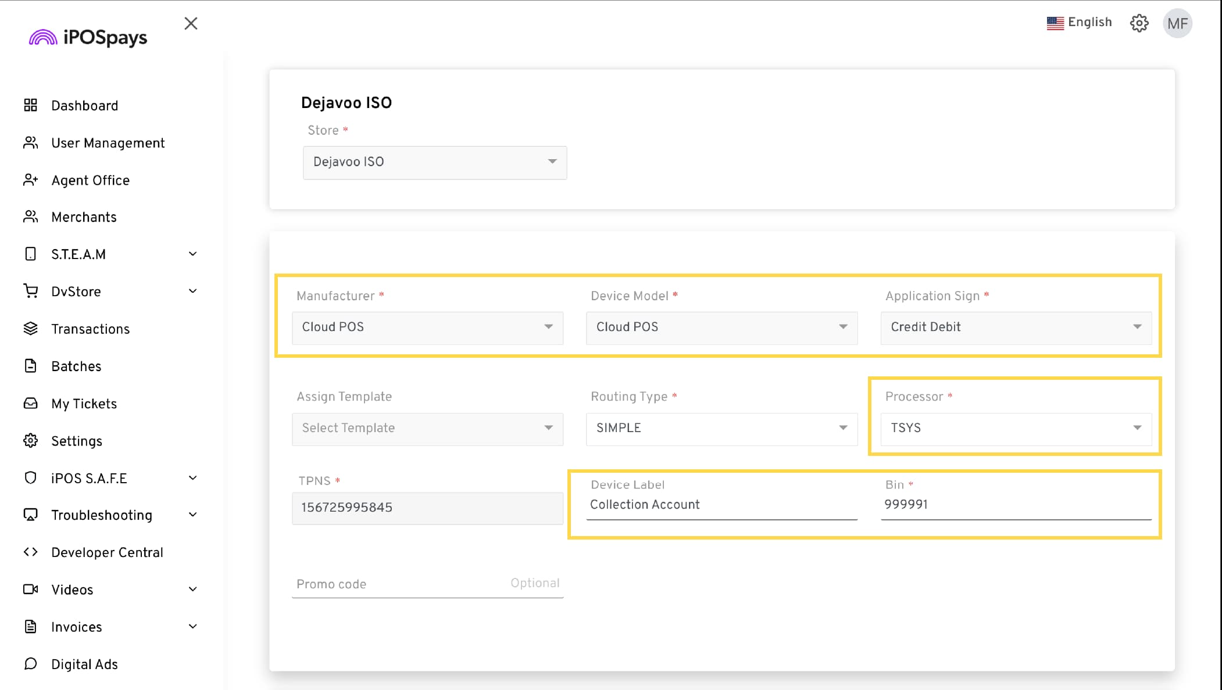This screenshot has height=690, width=1222.
Task: Open the Store dropdown showing Dejavoo ISO
Action: point(434,163)
